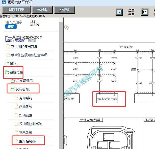
Task: Click the 充电系统 document icon
Action: (x=16, y=133)
